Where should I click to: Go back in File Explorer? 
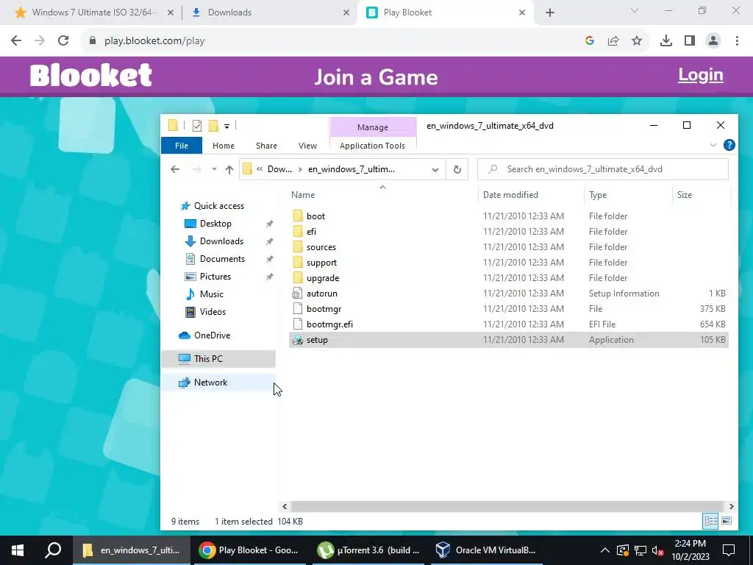pos(175,169)
